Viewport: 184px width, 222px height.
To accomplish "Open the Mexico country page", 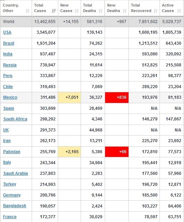I will pos(10,97).
